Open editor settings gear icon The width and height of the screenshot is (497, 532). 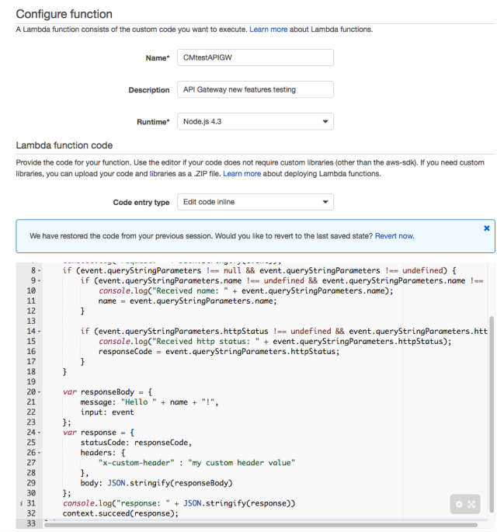tap(459, 504)
